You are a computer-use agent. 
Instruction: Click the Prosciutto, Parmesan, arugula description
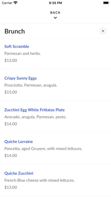[31, 85]
